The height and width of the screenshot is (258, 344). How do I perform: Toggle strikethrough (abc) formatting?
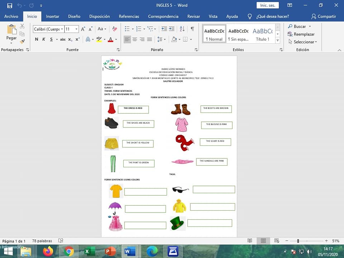[63, 39]
